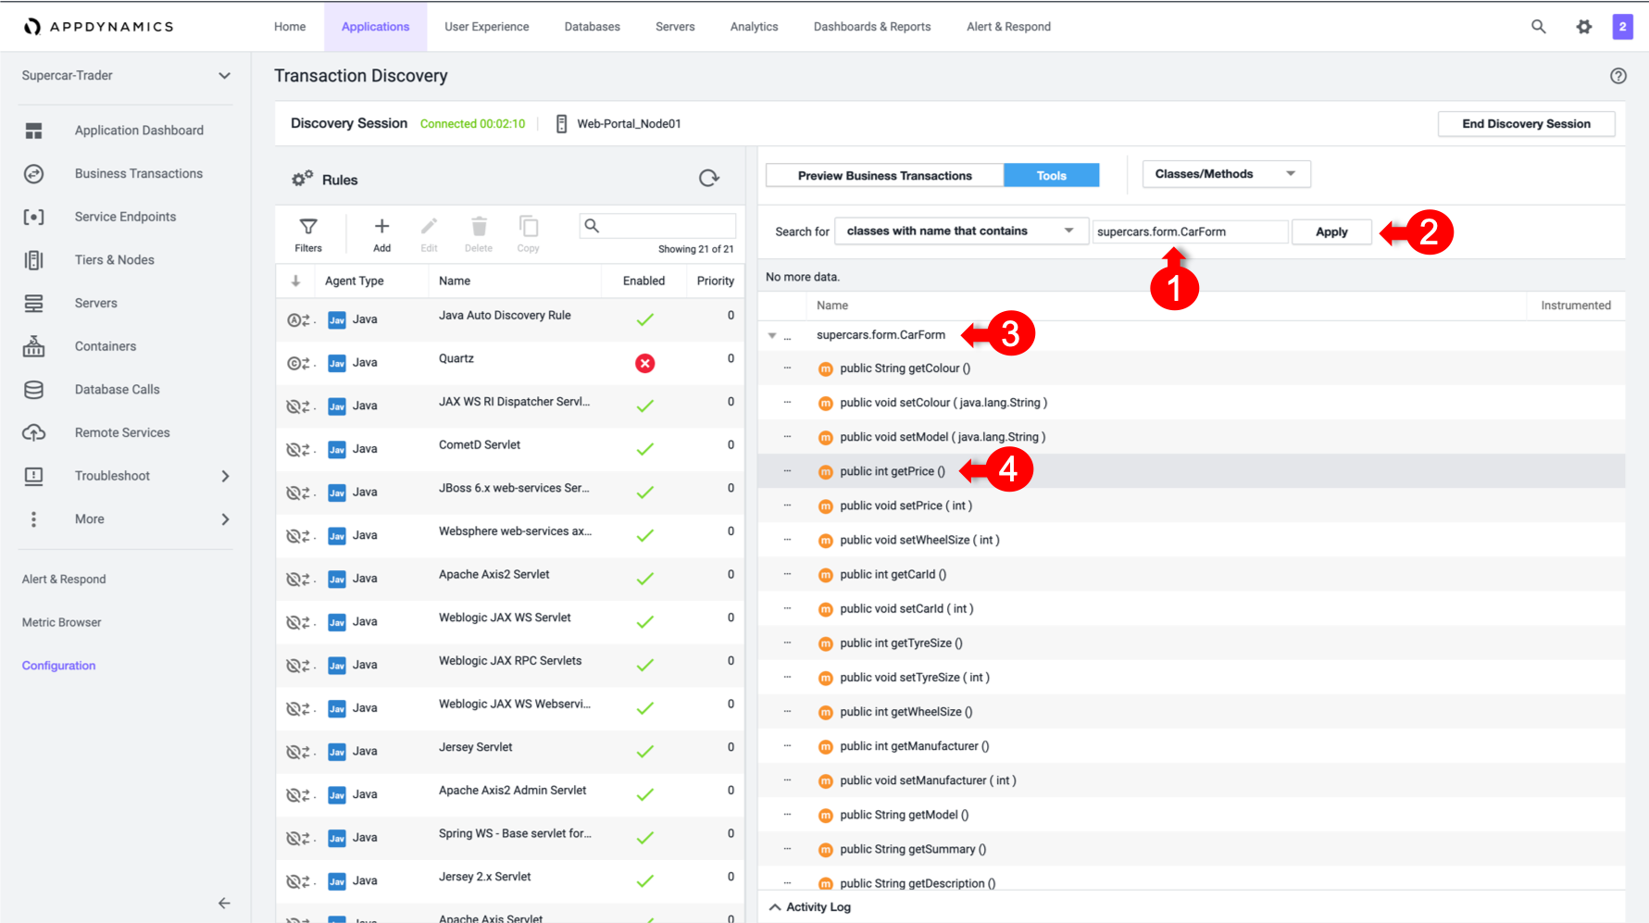Click the More vertical dots icon
This screenshot has height=923, width=1649.
tap(34, 519)
